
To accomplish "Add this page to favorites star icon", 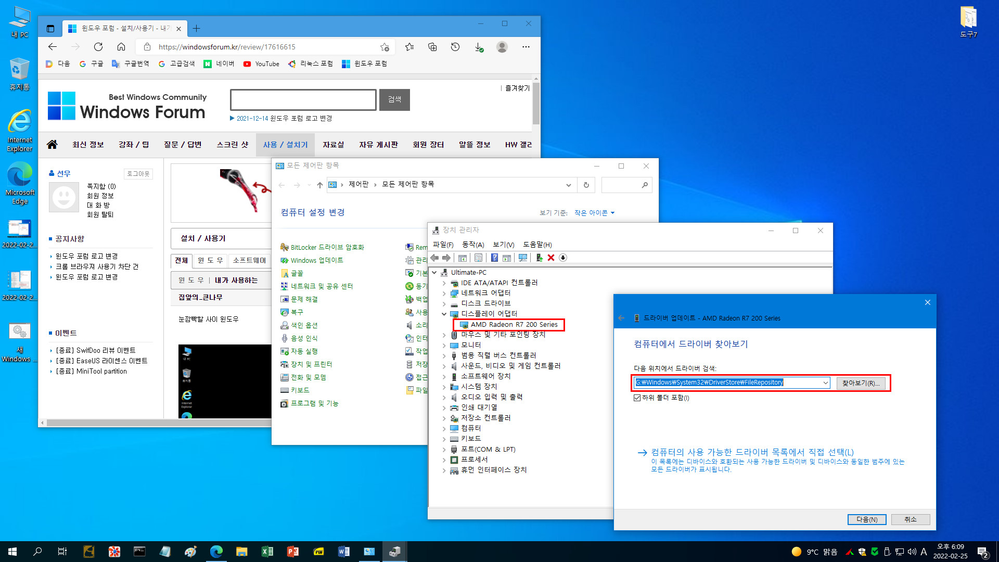I will coord(385,47).
